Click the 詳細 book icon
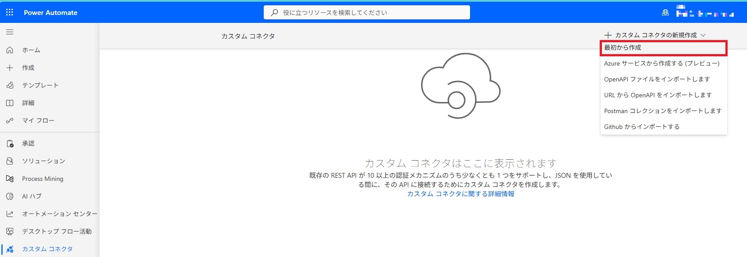This screenshot has height=257, width=747. point(10,103)
